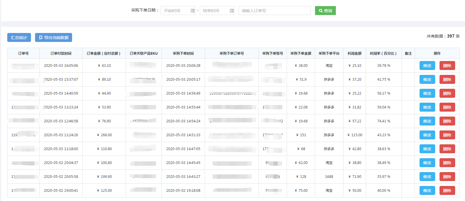Click the 订单金额 ( 应付总额 ) column header
Screen dimensions: 465x201
pyautogui.click(x=104, y=54)
